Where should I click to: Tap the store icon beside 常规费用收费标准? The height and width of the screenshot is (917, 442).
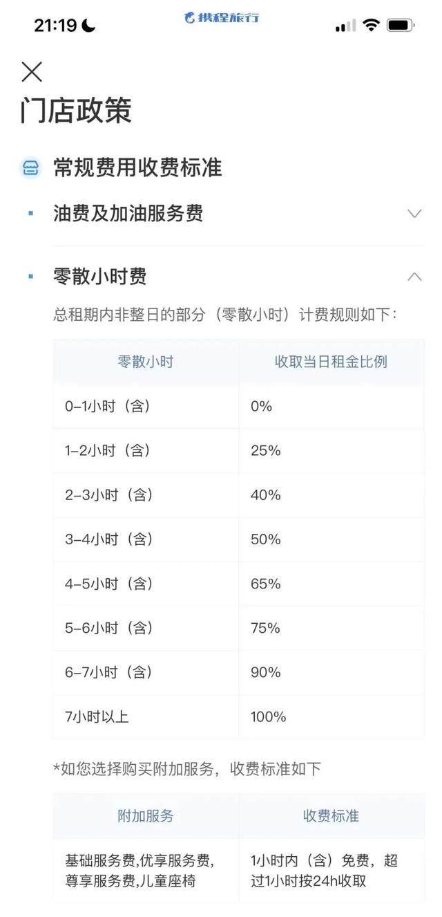[30, 167]
